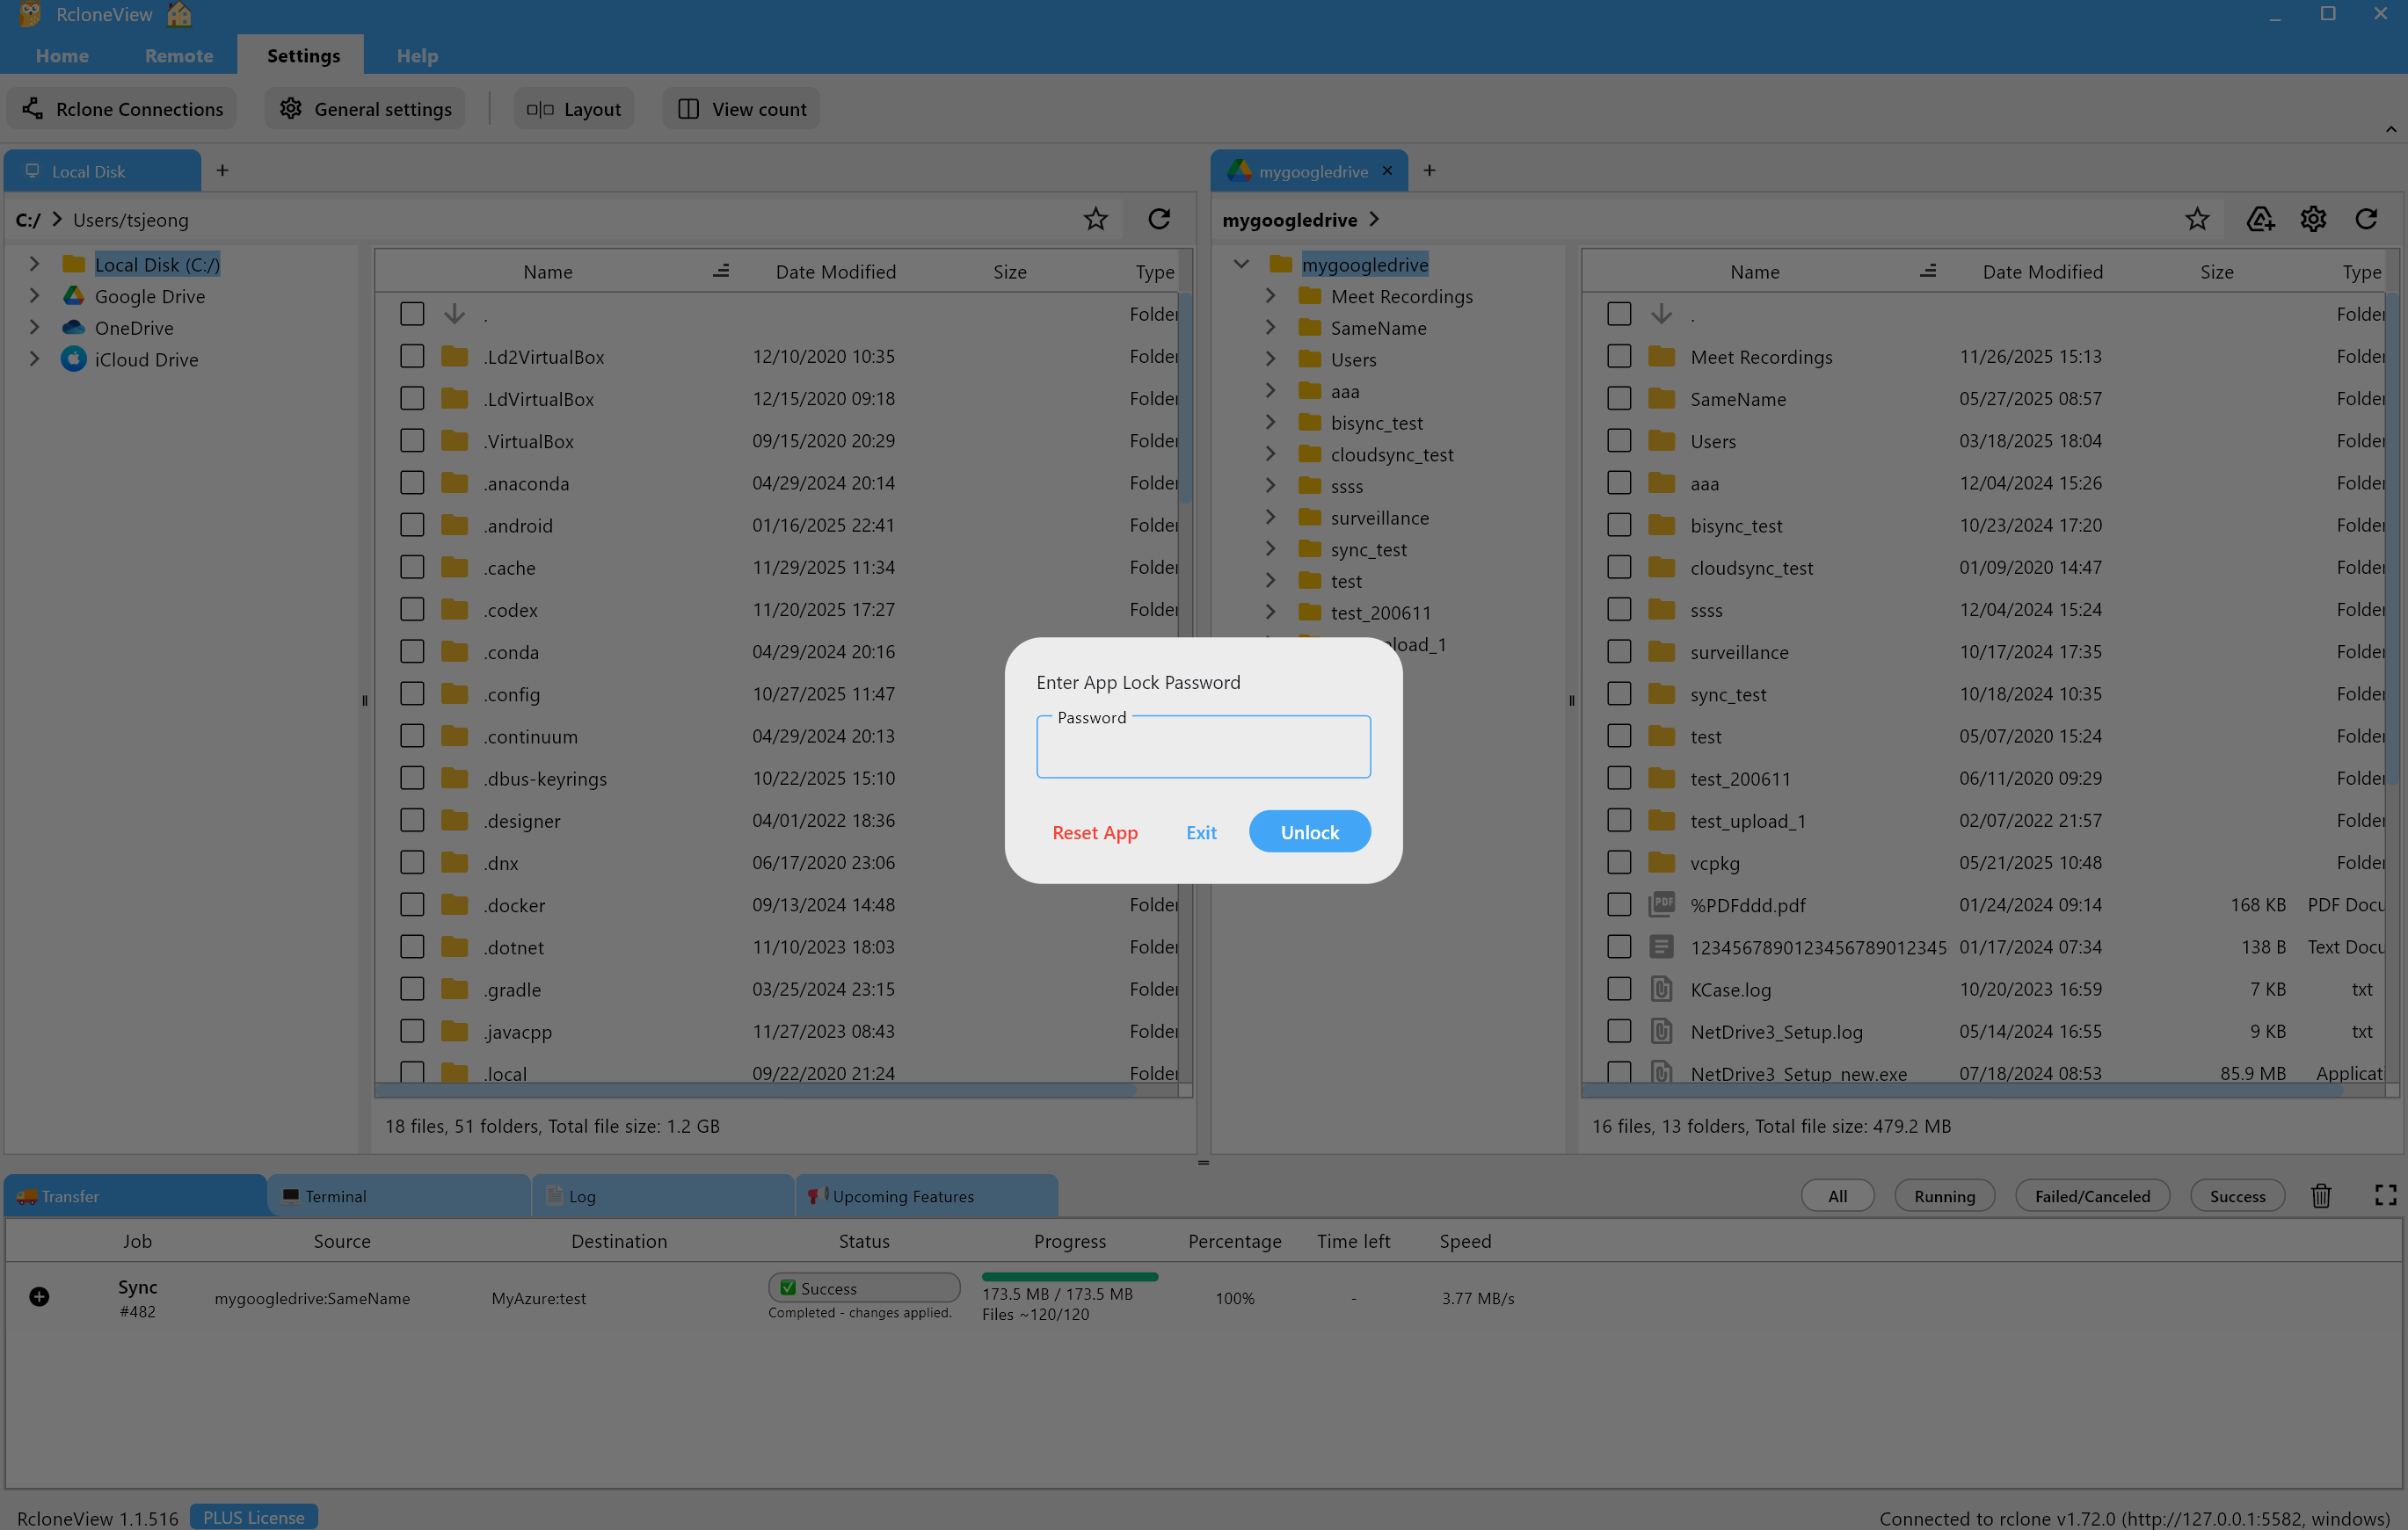Click the favorite star icon in local pane

[x=1095, y=219]
